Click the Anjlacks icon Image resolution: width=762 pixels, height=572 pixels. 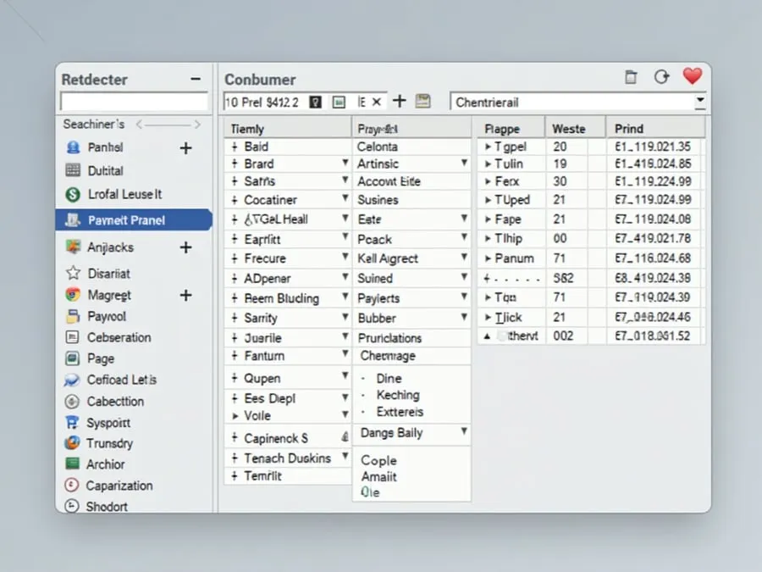coord(73,247)
